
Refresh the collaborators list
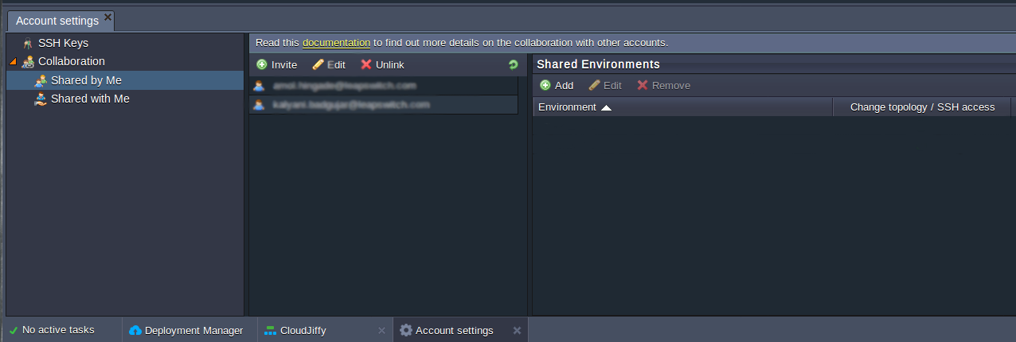click(x=513, y=65)
